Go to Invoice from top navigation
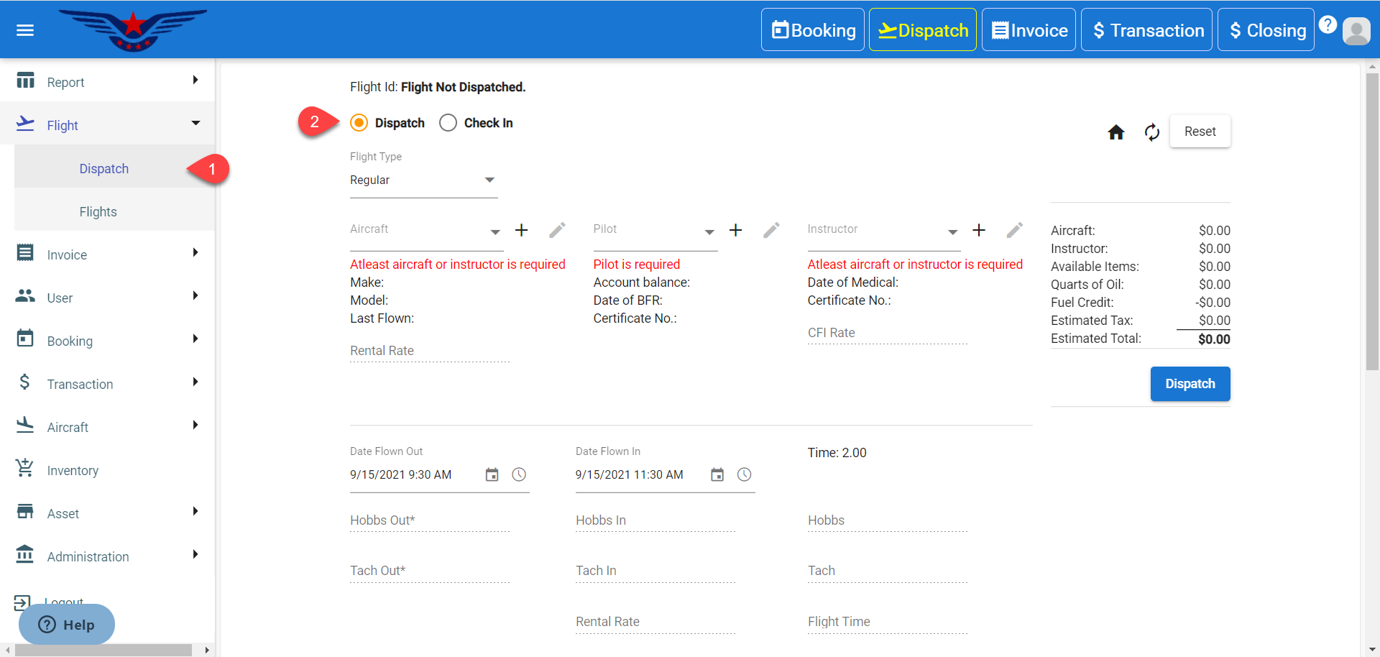1380x657 pixels. click(1029, 30)
